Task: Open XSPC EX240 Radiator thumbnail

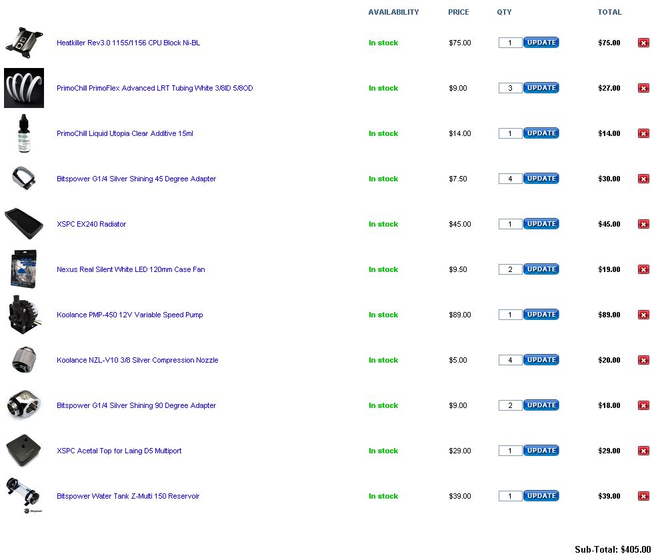Action: [x=24, y=224]
